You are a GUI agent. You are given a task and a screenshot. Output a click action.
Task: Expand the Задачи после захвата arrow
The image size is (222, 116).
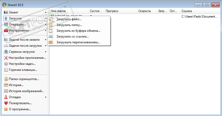[46, 40]
